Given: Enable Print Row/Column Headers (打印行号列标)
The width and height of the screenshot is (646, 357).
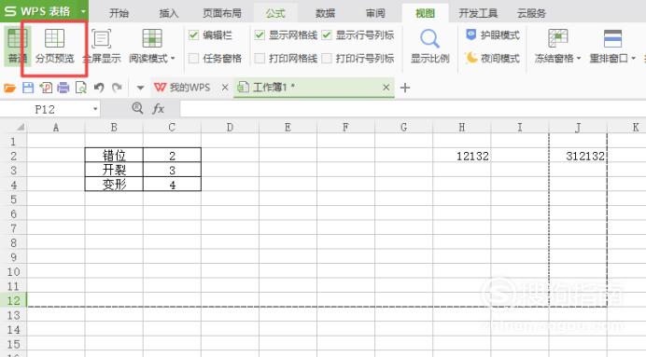Looking at the screenshot, I should (x=327, y=59).
